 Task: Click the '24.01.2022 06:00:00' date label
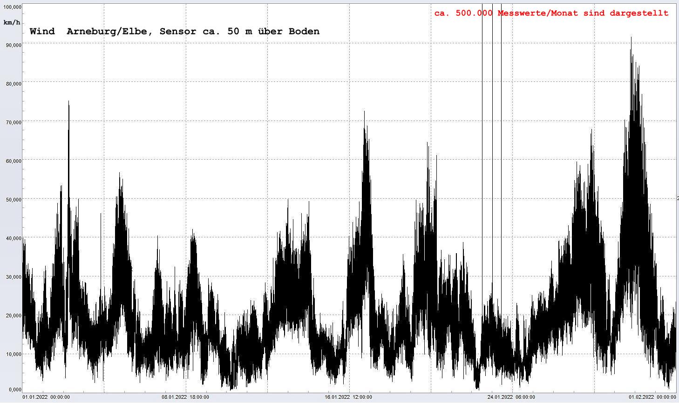coord(511,397)
